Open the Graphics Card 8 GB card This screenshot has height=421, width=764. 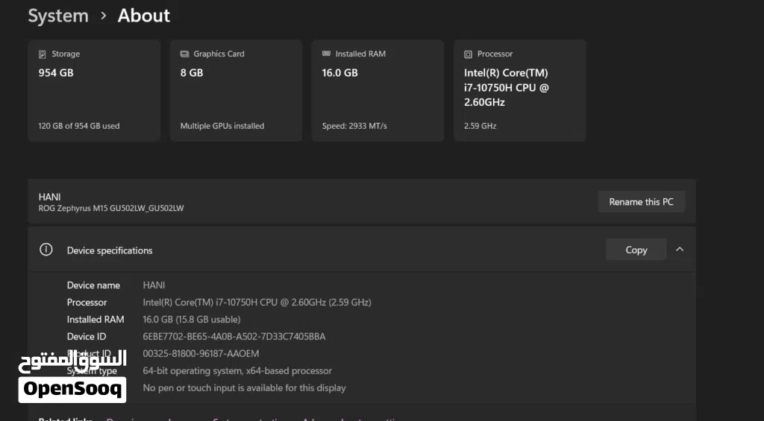pos(236,90)
